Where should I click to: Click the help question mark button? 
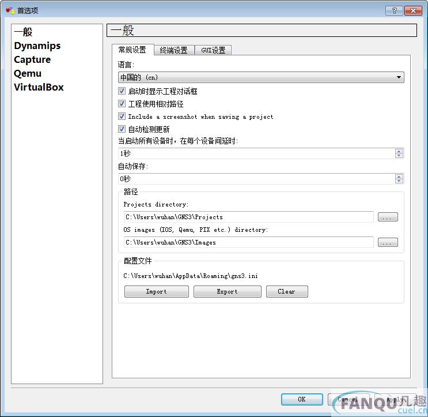(394, 10)
